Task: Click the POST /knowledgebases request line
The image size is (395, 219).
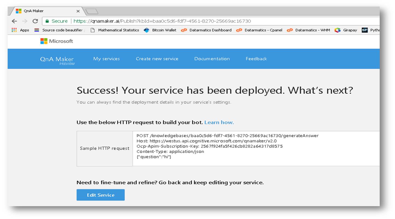Action: coord(228,136)
